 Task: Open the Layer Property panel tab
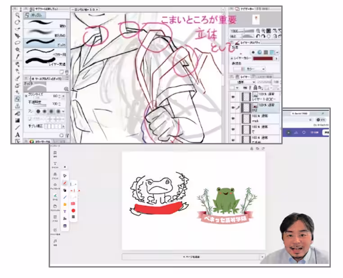pyautogui.click(x=249, y=42)
